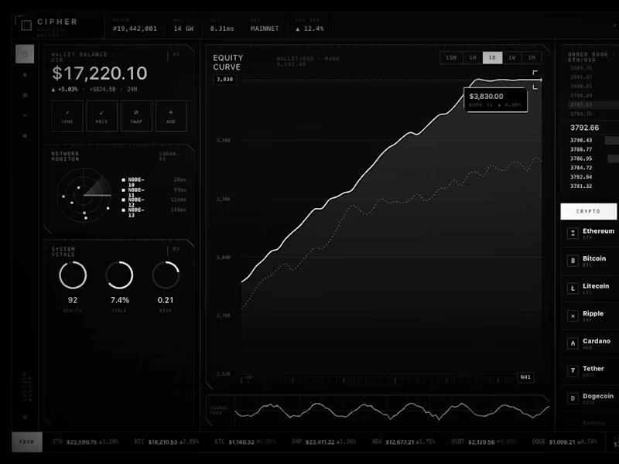The image size is (619, 464).
Task: Open the Ripple coin icon
Action: [573, 316]
